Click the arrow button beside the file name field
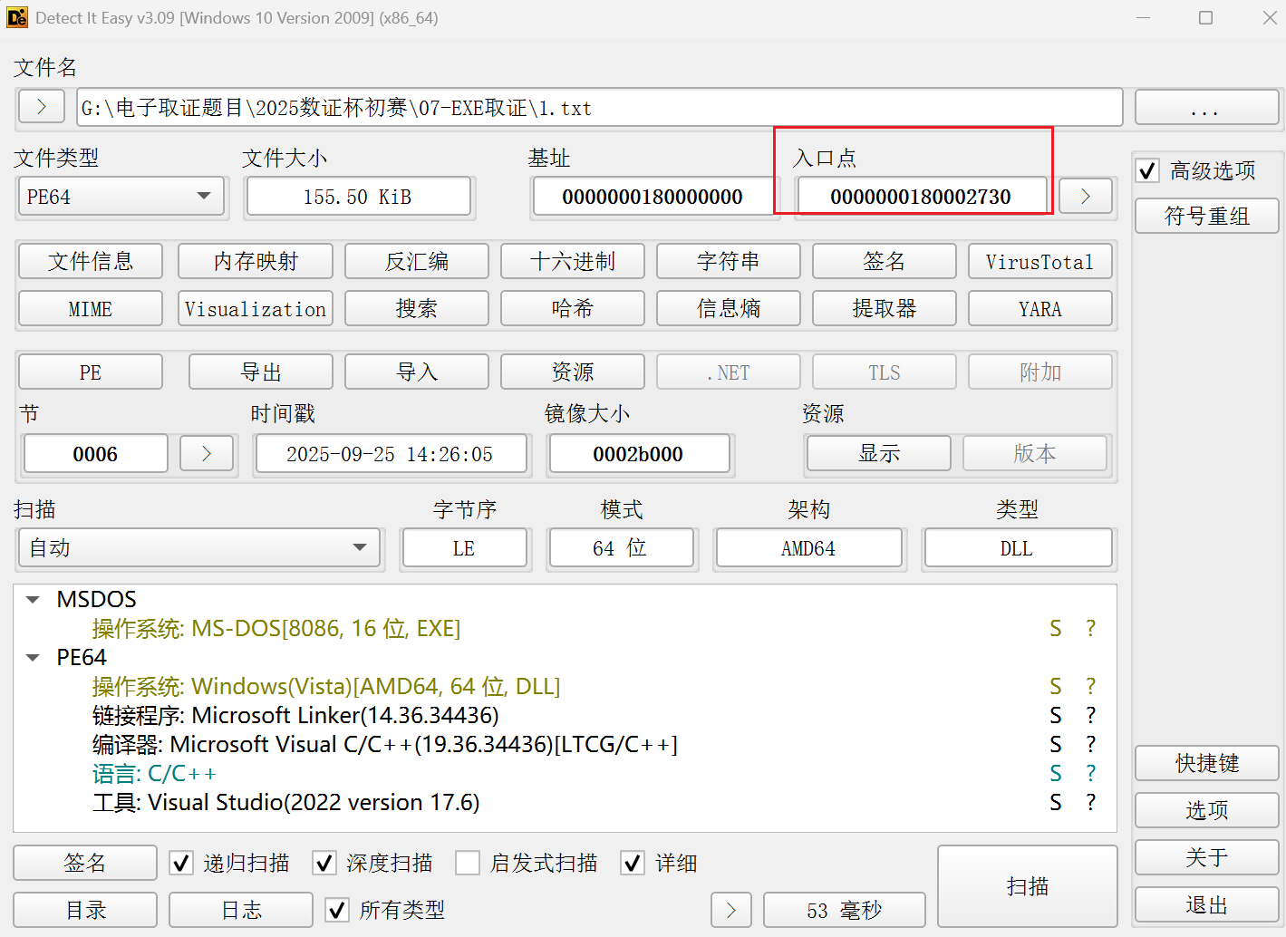This screenshot has width=1286, height=937. coord(41,107)
